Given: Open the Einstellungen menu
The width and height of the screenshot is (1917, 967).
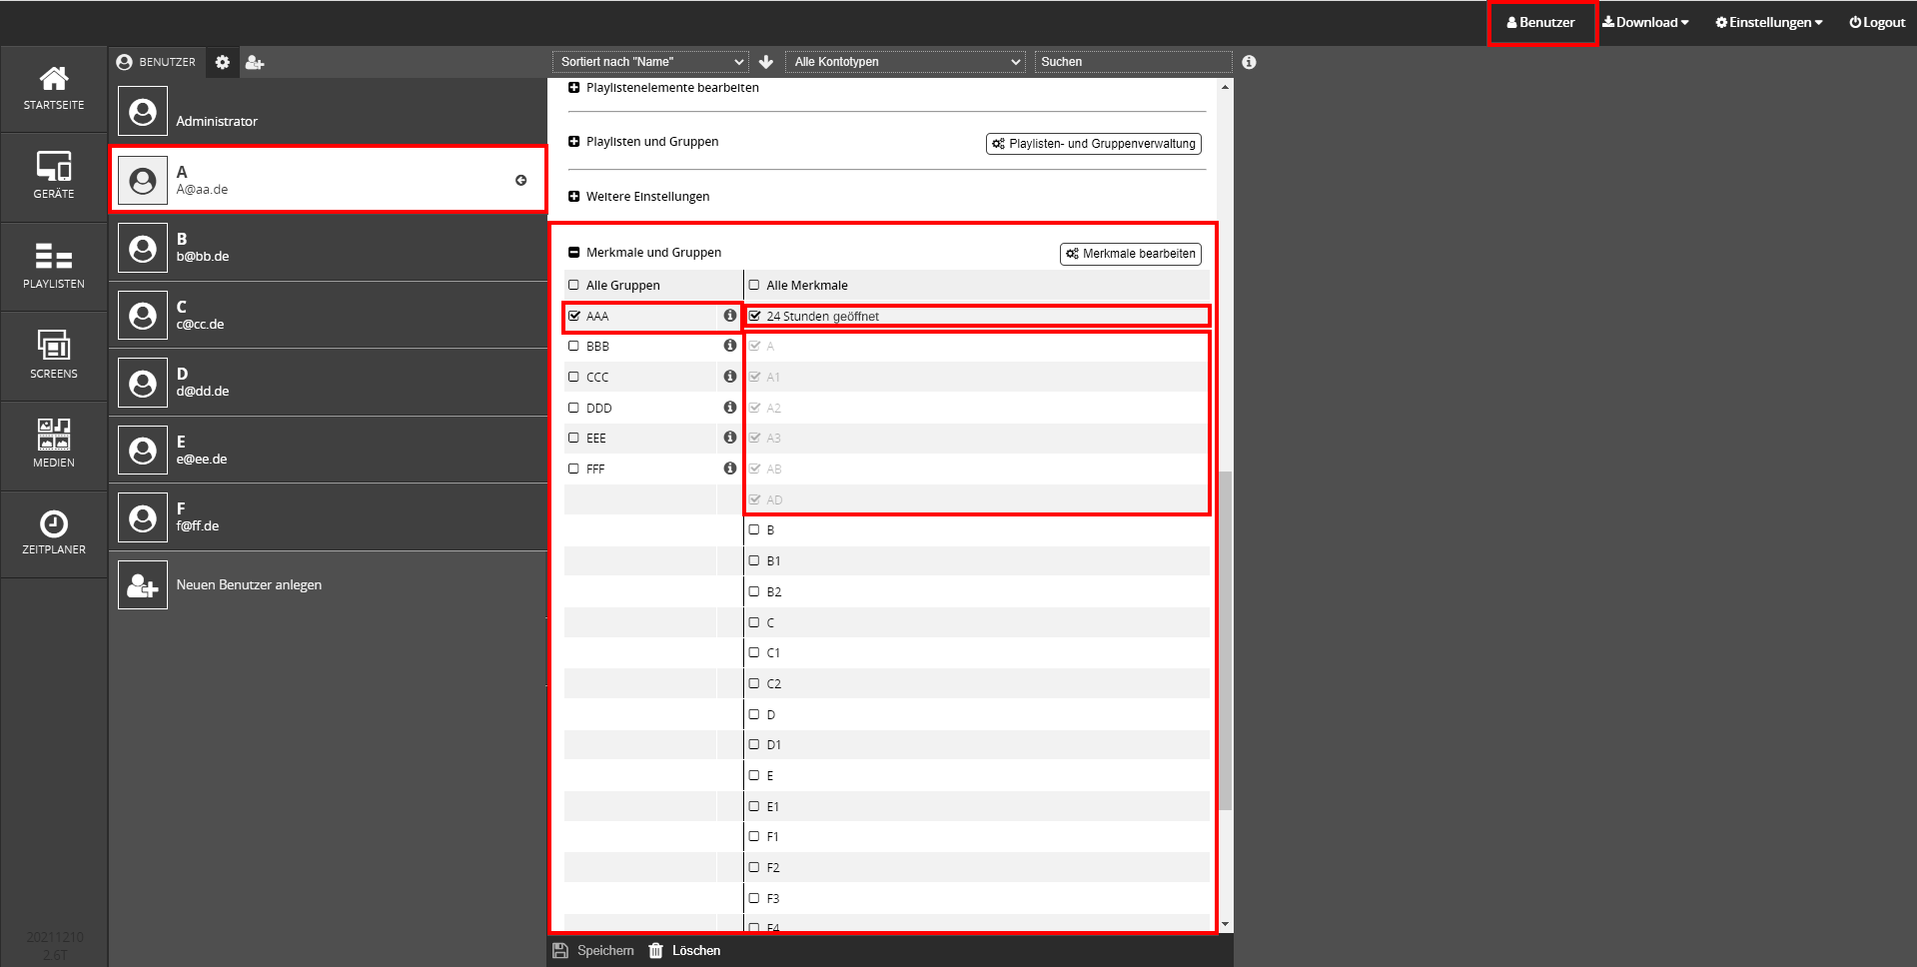Looking at the screenshot, I should click(x=1769, y=22).
